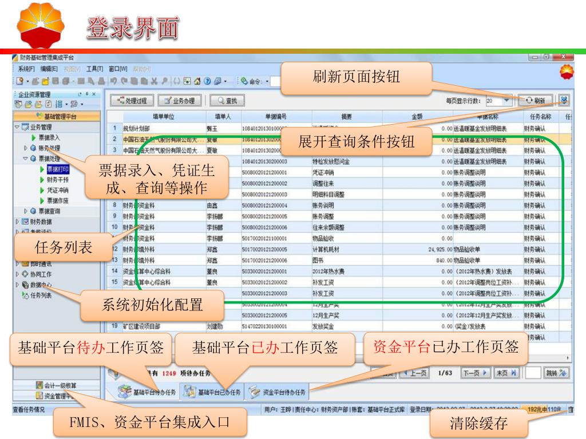Screen dimensions: 586x439
Task: Go to next page with 下一页
Action: [x=475, y=373]
